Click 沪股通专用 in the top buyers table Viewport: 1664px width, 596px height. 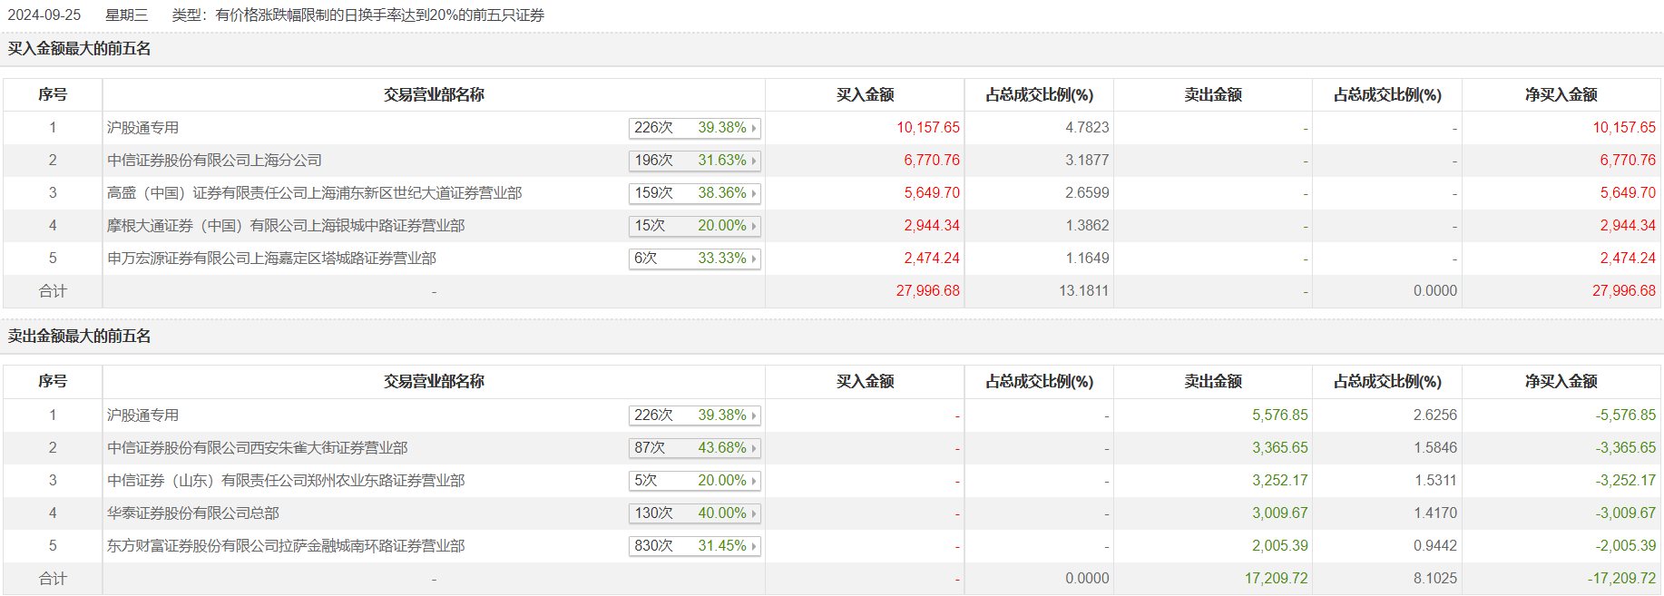[x=143, y=128]
